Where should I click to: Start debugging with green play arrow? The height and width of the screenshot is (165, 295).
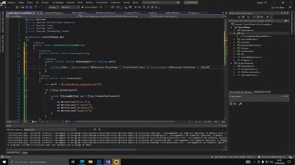pyautogui.click(x=83, y=7)
